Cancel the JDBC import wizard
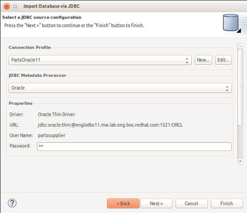The width and height of the screenshot is (247, 213). coord(192,203)
